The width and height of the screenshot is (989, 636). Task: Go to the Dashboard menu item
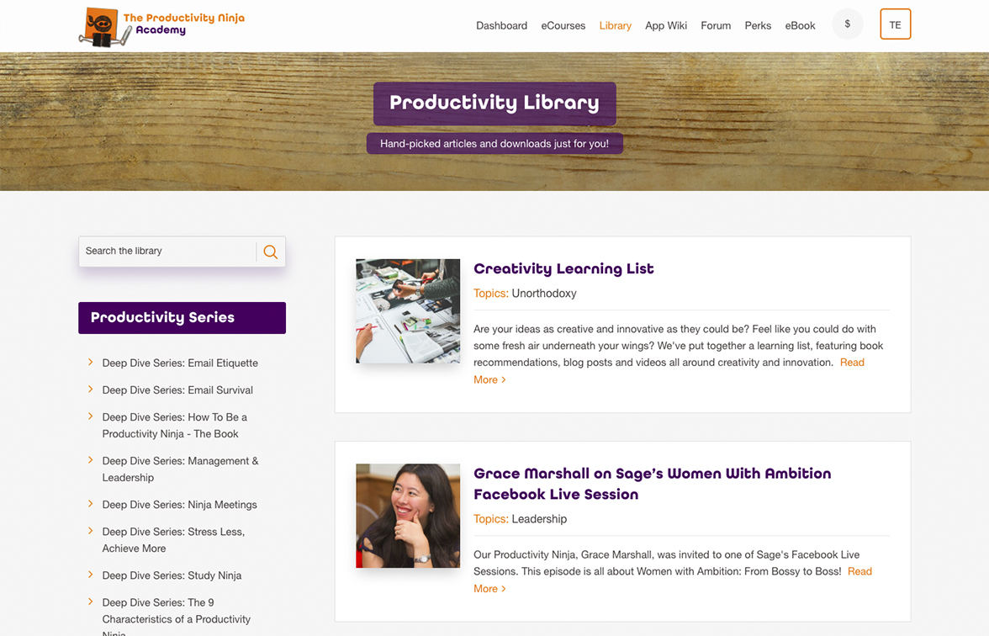pyautogui.click(x=501, y=25)
